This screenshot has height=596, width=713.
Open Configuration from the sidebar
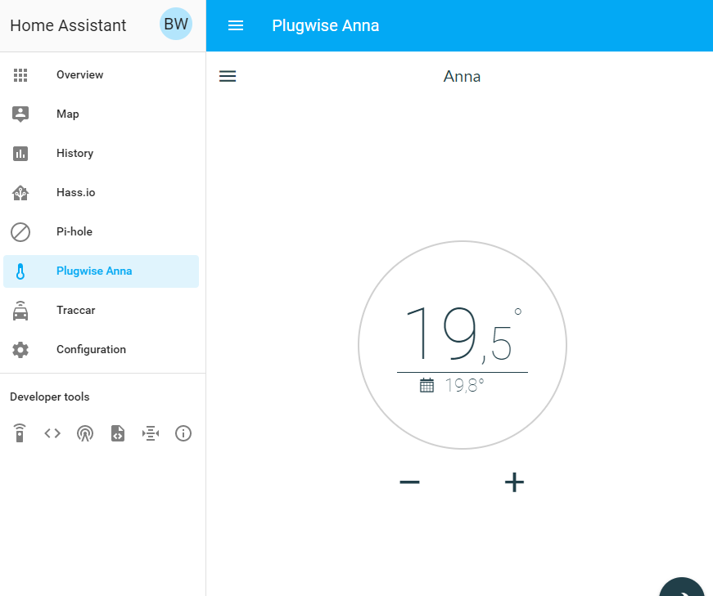coord(101,350)
